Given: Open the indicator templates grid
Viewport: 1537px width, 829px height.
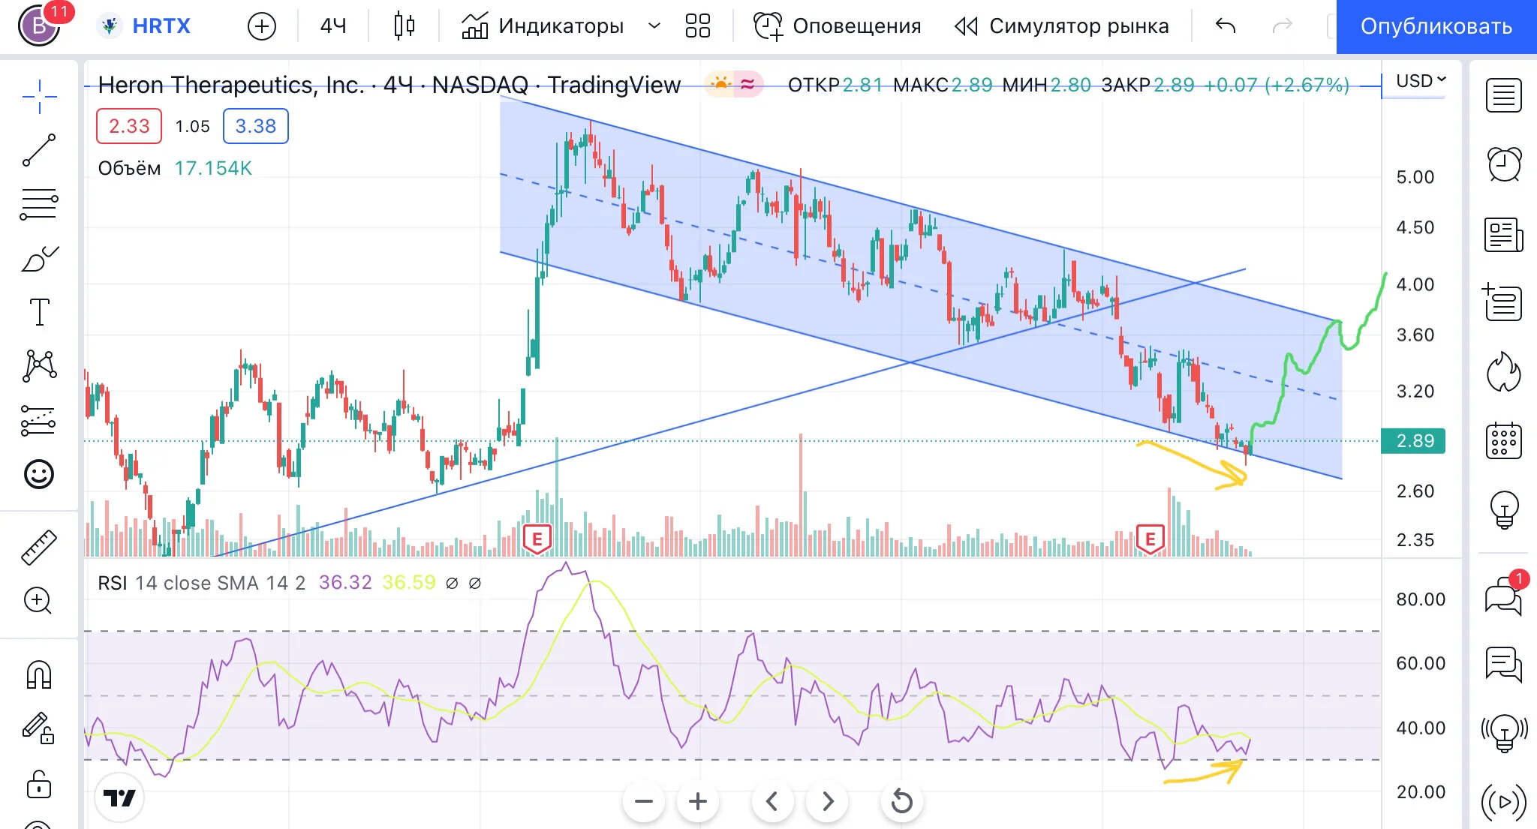Looking at the screenshot, I should pyautogui.click(x=698, y=26).
